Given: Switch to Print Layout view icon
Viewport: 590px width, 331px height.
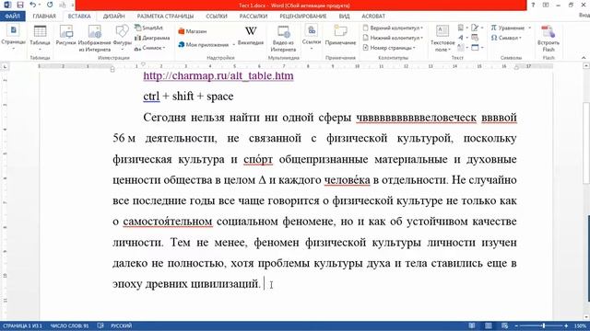Looking at the screenshot, I should click(x=488, y=325).
